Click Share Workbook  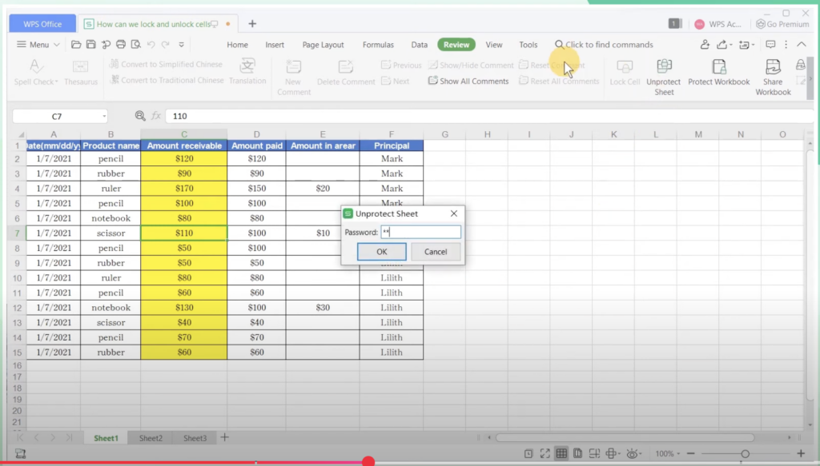click(771, 76)
